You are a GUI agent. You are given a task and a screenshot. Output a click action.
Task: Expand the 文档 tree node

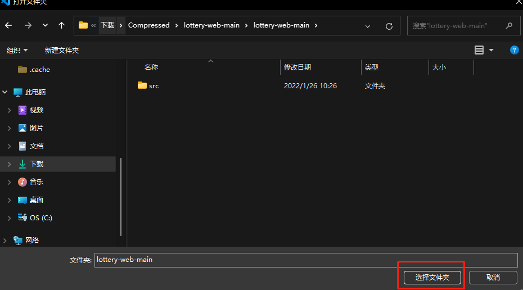[10, 146]
